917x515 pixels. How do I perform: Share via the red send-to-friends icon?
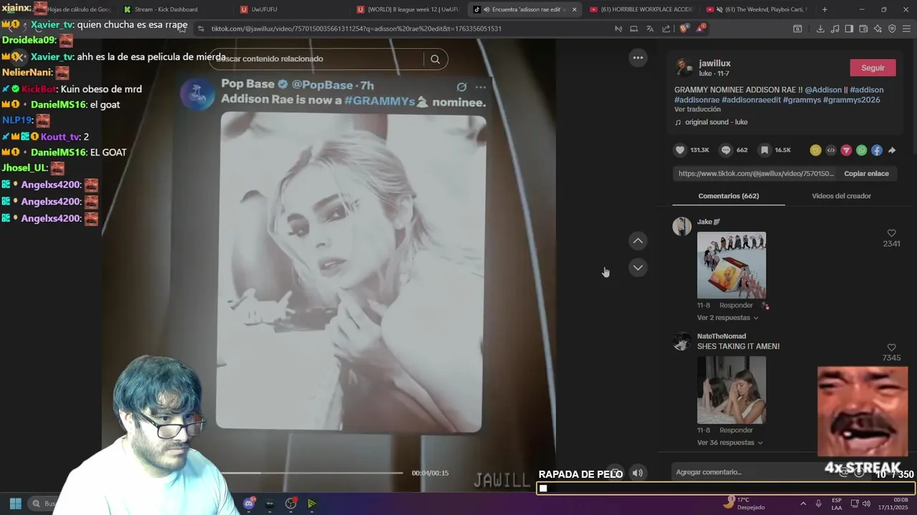coord(846,150)
